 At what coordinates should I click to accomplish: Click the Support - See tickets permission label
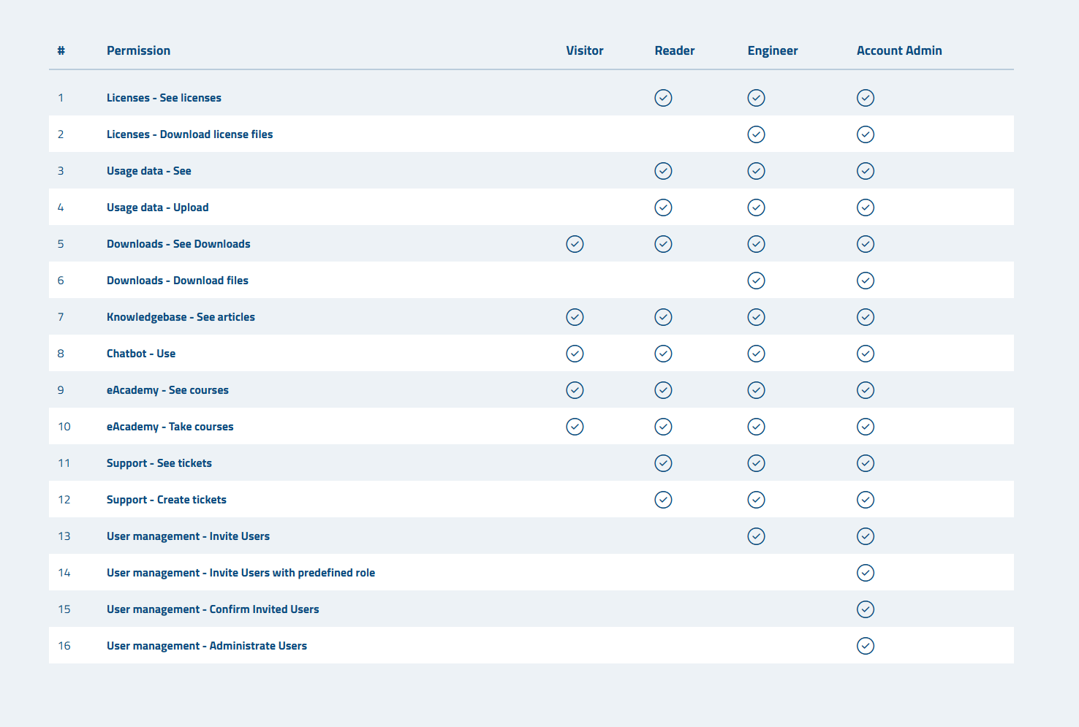coord(159,463)
